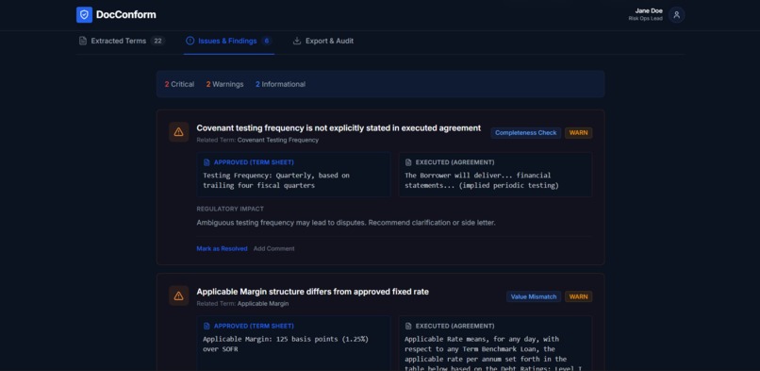Open the Export & Audit tab
Viewport: 760px width, 371px height.
(x=323, y=42)
